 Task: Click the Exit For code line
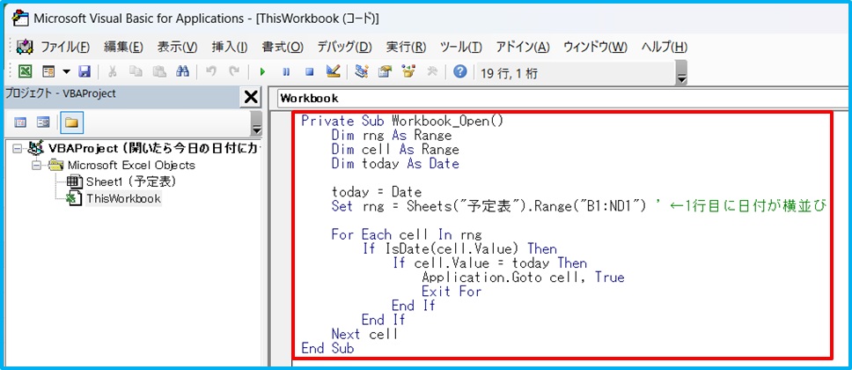[x=452, y=291]
